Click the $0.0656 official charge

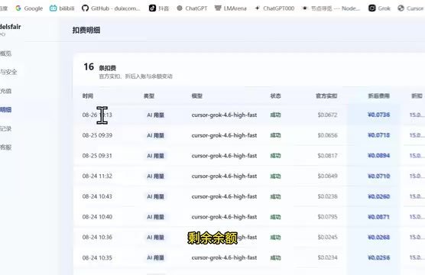click(327, 135)
